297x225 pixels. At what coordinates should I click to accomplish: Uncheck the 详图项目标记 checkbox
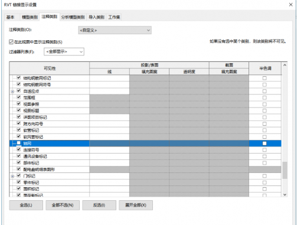point(19,117)
